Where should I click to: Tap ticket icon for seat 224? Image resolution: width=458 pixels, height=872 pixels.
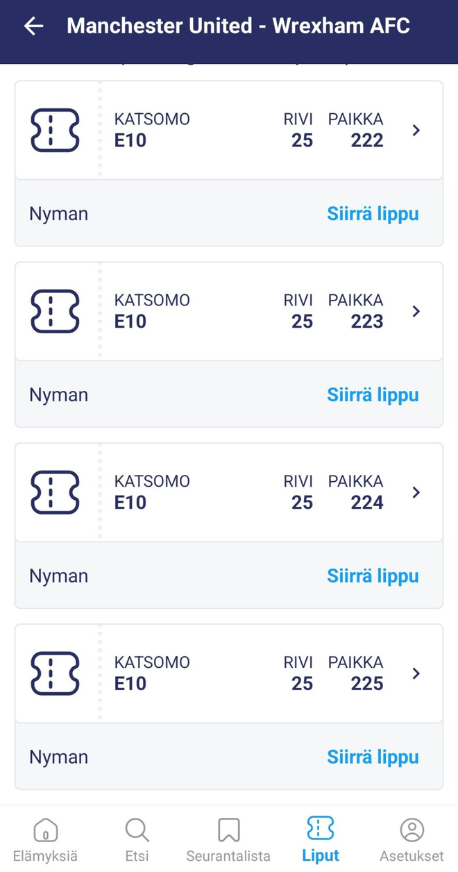coord(55,492)
